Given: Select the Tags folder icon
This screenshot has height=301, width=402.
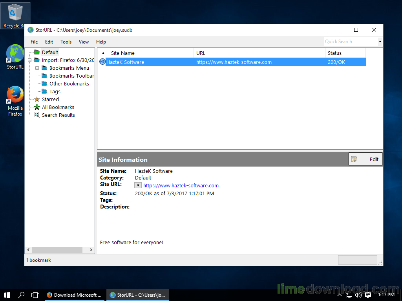Looking at the screenshot, I should [44, 91].
